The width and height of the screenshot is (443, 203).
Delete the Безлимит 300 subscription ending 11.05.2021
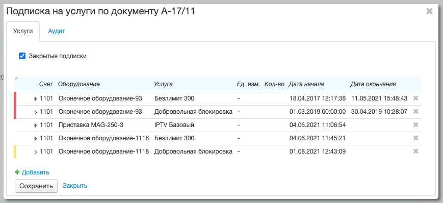[x=415, y=98]
